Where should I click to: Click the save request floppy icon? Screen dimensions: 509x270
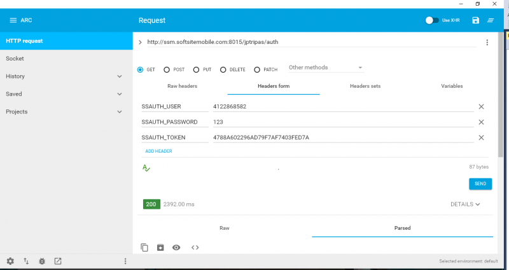tap(475, 20)
